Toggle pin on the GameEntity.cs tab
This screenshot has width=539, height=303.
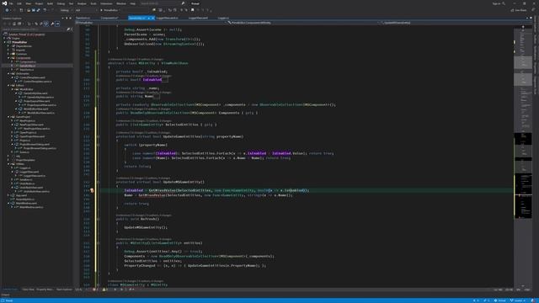[x=148, y=18]
